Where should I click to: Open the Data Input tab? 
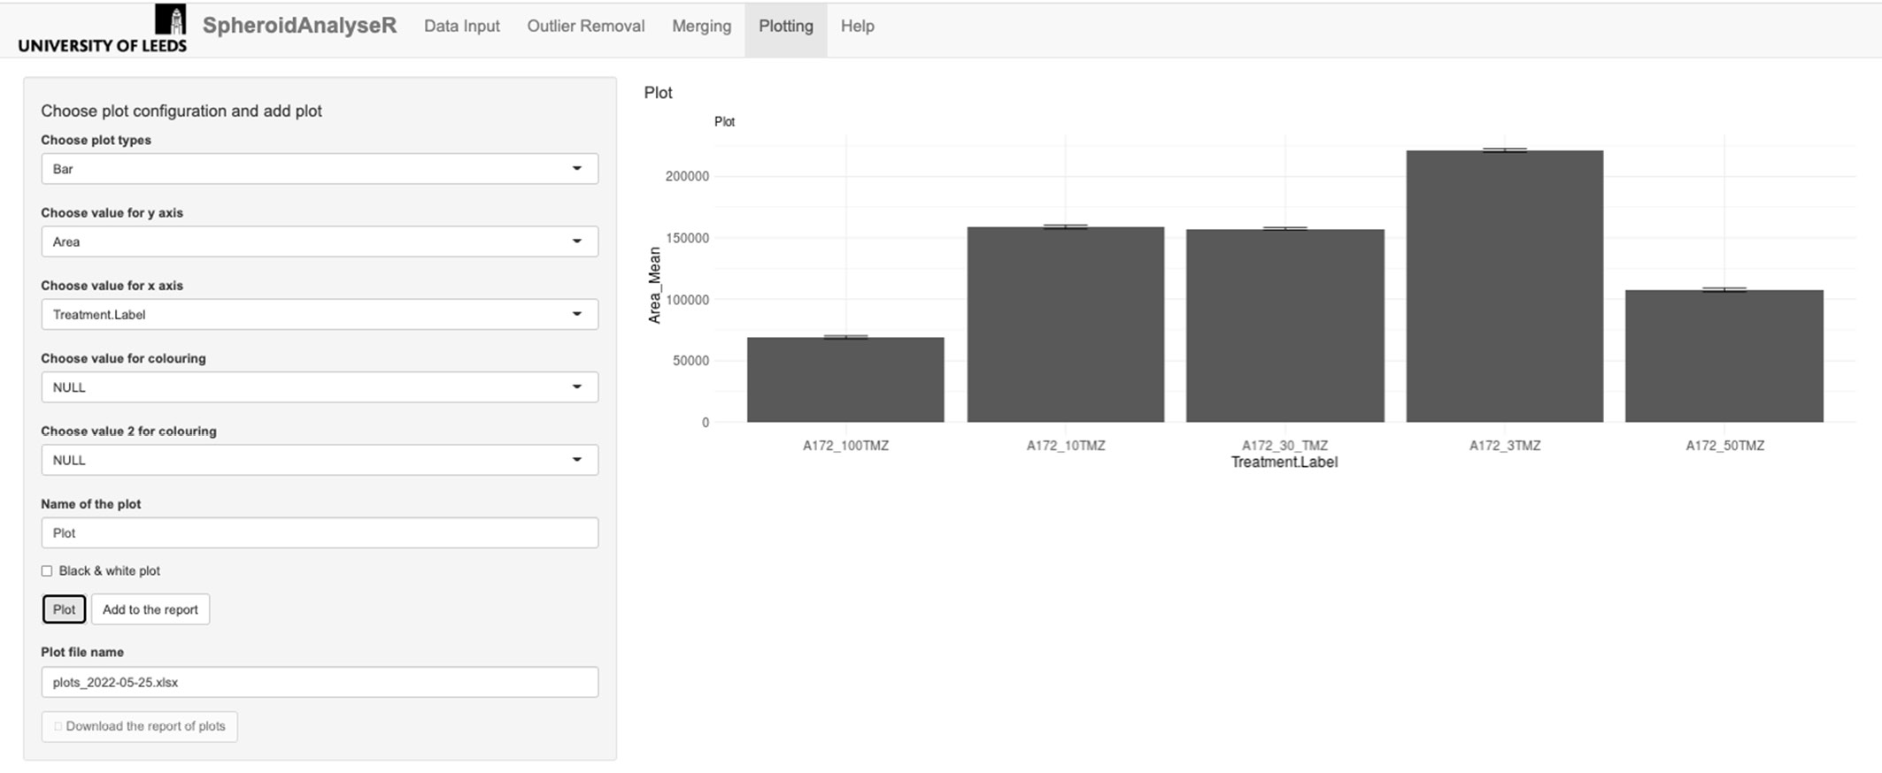(x=461, y=27)
